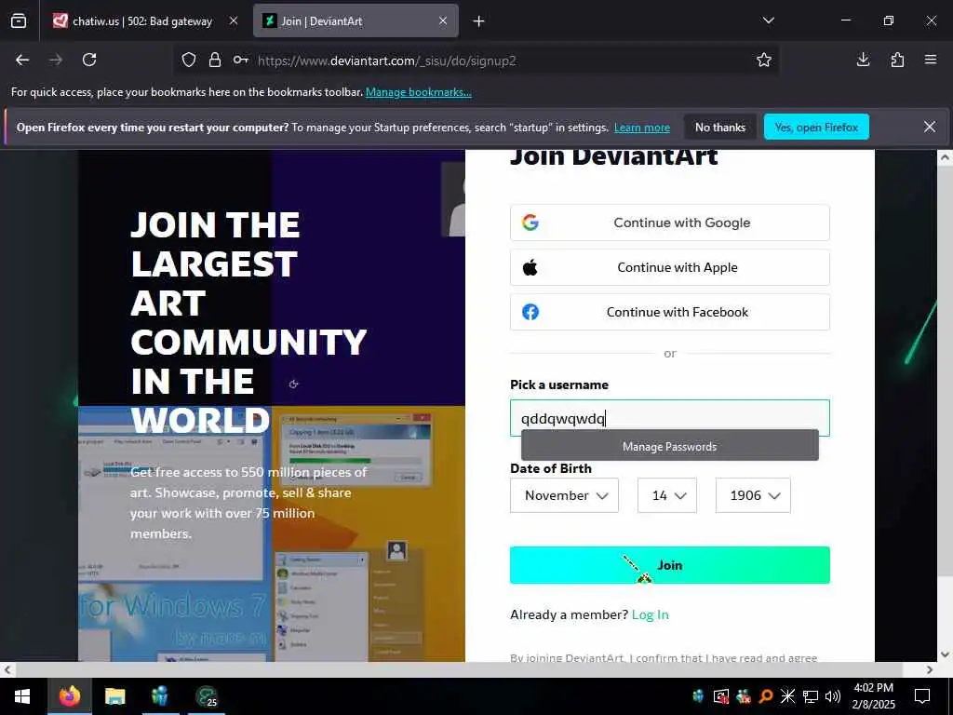Click the No thanks button
953x715 pixels.
coord(720,127)
